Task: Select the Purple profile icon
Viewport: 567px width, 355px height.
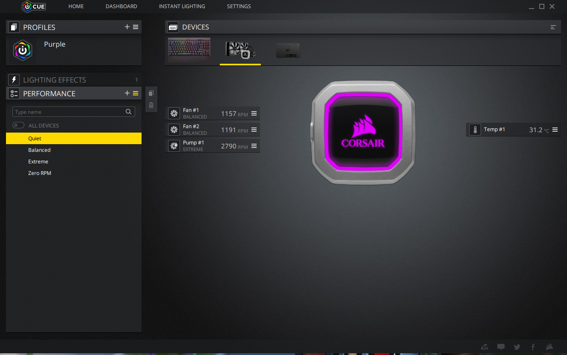Action: click(x=23, y=50)
